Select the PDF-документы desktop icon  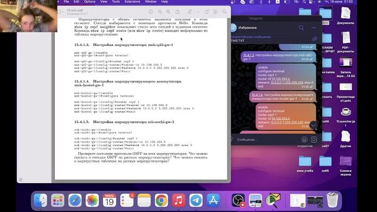(346, 42)
